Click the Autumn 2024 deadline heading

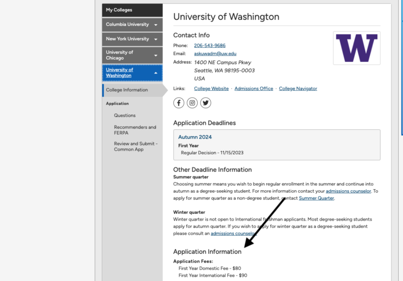point(195,137)
